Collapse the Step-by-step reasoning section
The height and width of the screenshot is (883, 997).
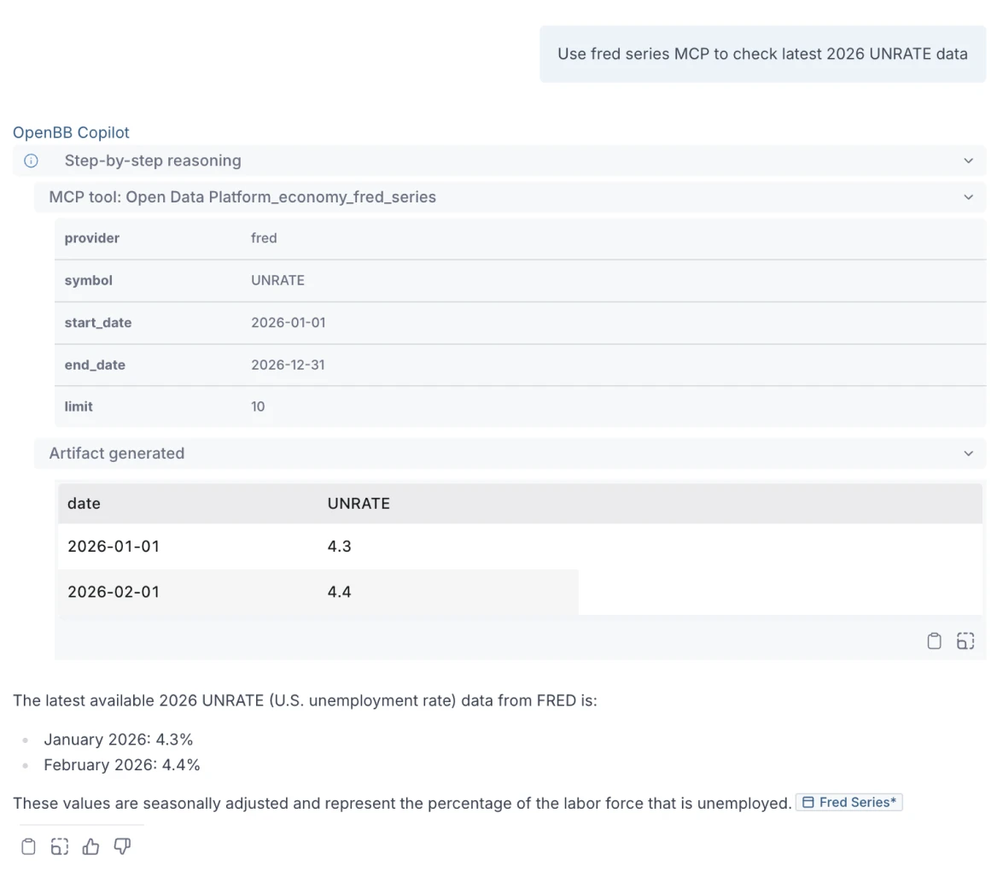[x=968, y=161]
